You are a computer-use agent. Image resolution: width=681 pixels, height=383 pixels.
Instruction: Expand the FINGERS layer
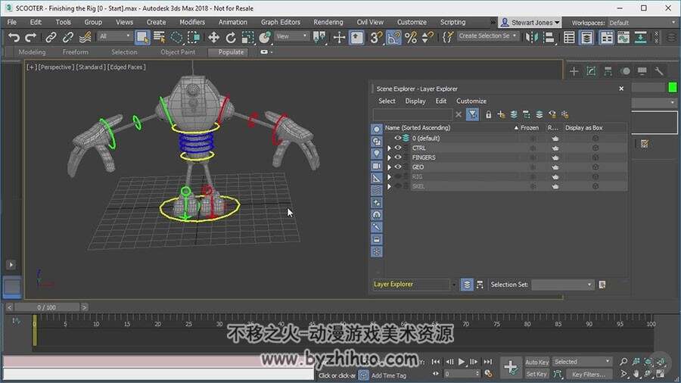[389, 157]
